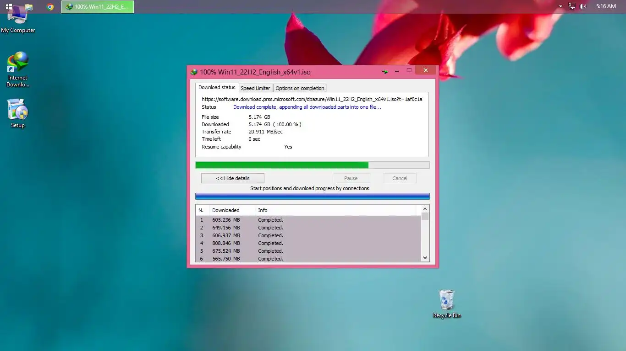This screenshot has height=351, width=626.
Task: Select connection row 1 with 605.236 MB
Action: pos(308,220)
